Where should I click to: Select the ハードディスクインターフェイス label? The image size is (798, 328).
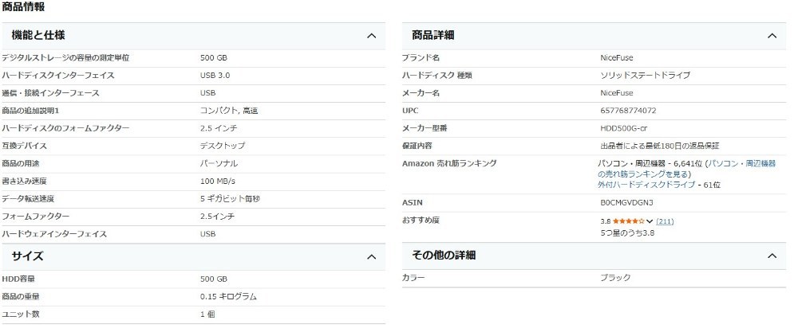[x=58, y=76]
